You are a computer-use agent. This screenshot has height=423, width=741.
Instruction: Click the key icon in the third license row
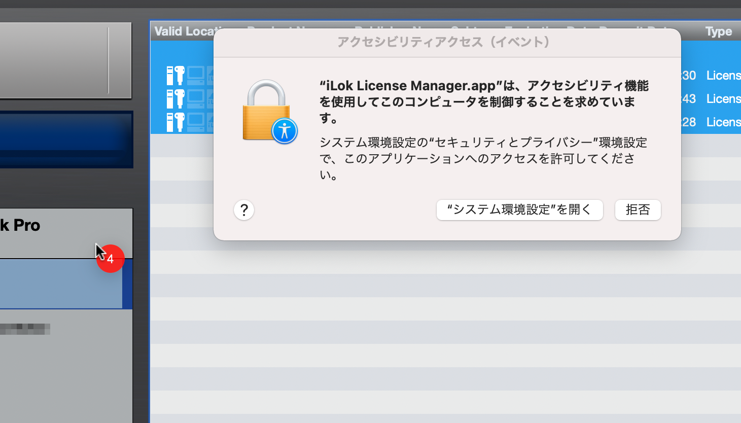click(x=176, y=122)
